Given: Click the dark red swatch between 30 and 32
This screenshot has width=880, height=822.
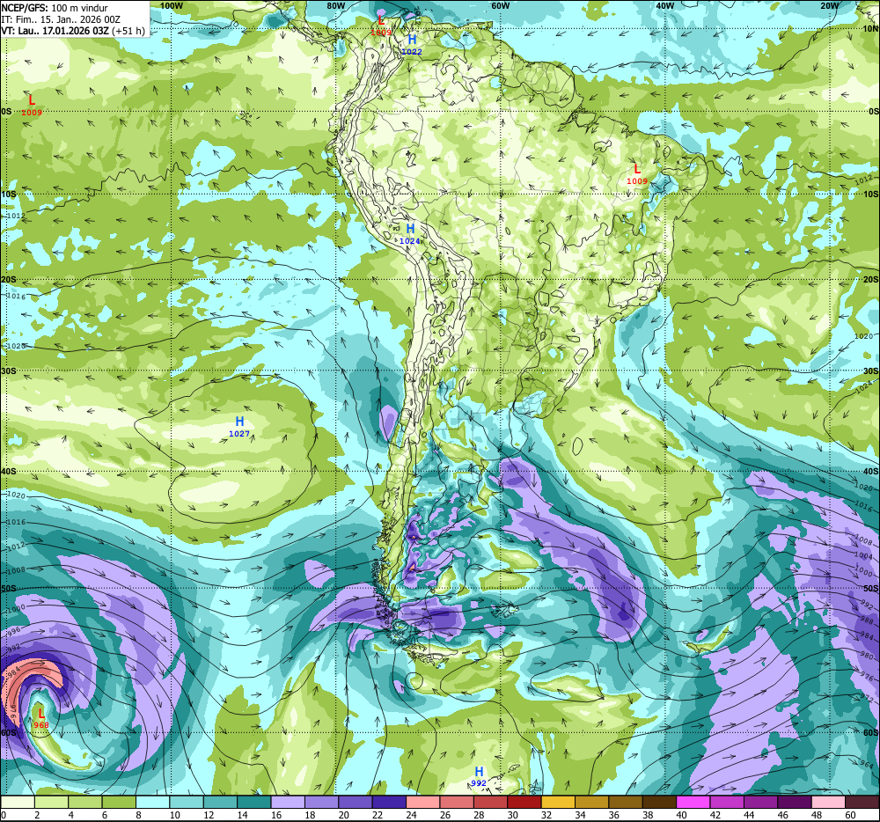Looking at the screenshot, I should (524, 803).
